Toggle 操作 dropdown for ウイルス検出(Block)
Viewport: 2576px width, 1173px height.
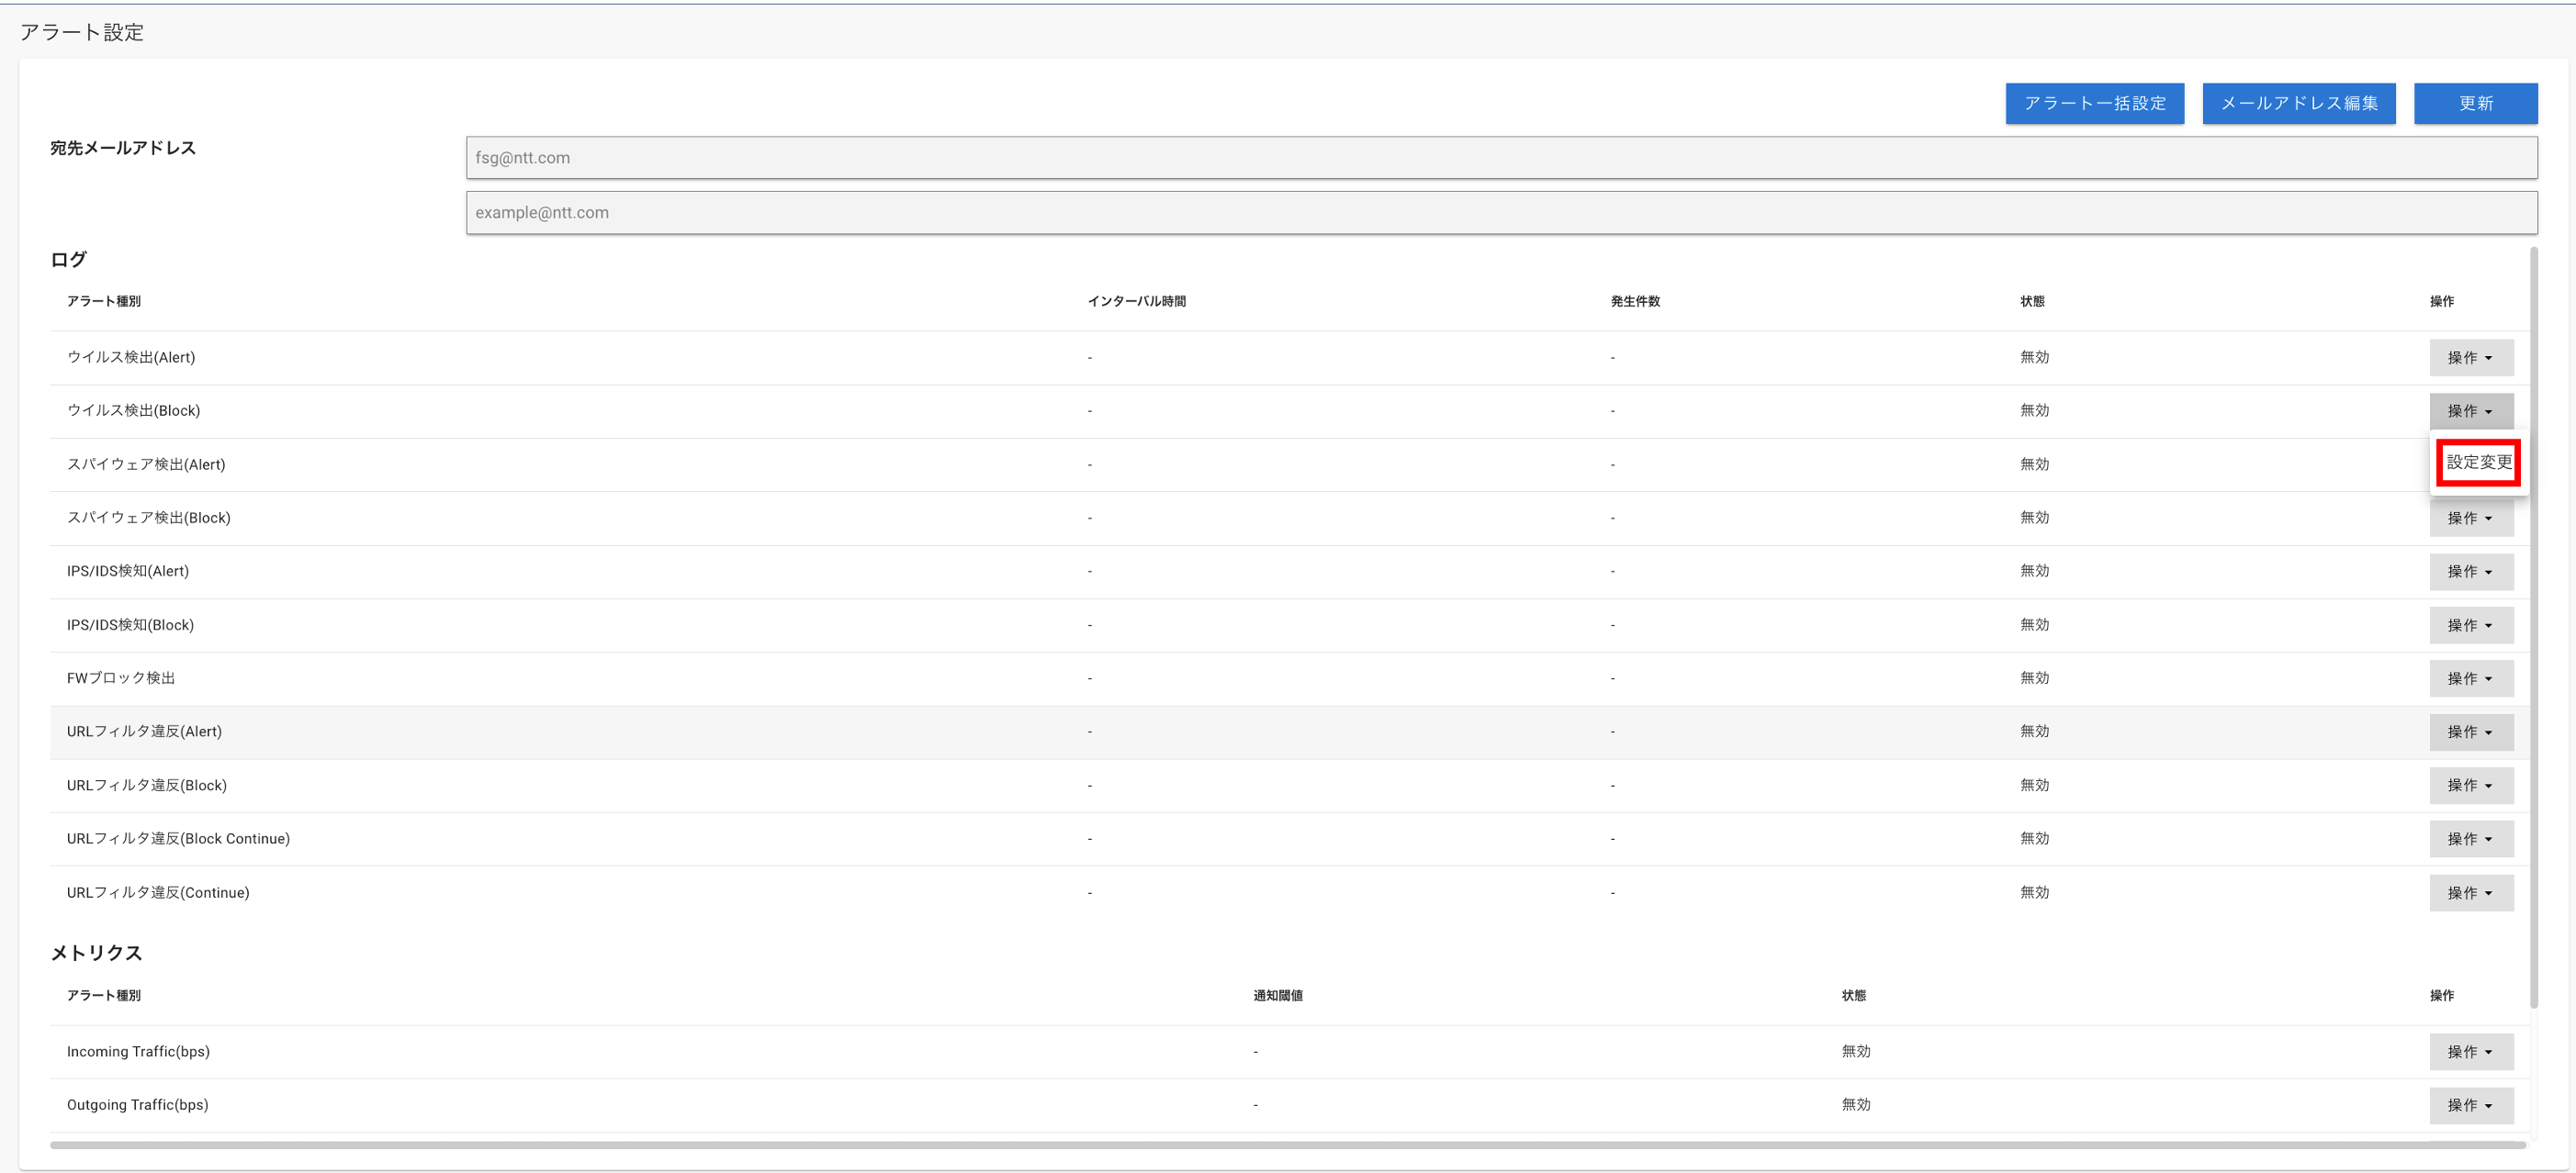(2471, 410)
